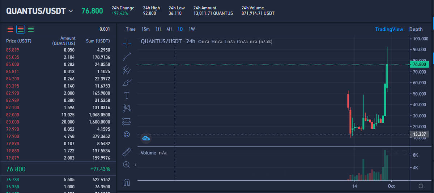
Task: Click the Volume n/a indicator label
Action: pyautogui.click(x=154, y=153)
